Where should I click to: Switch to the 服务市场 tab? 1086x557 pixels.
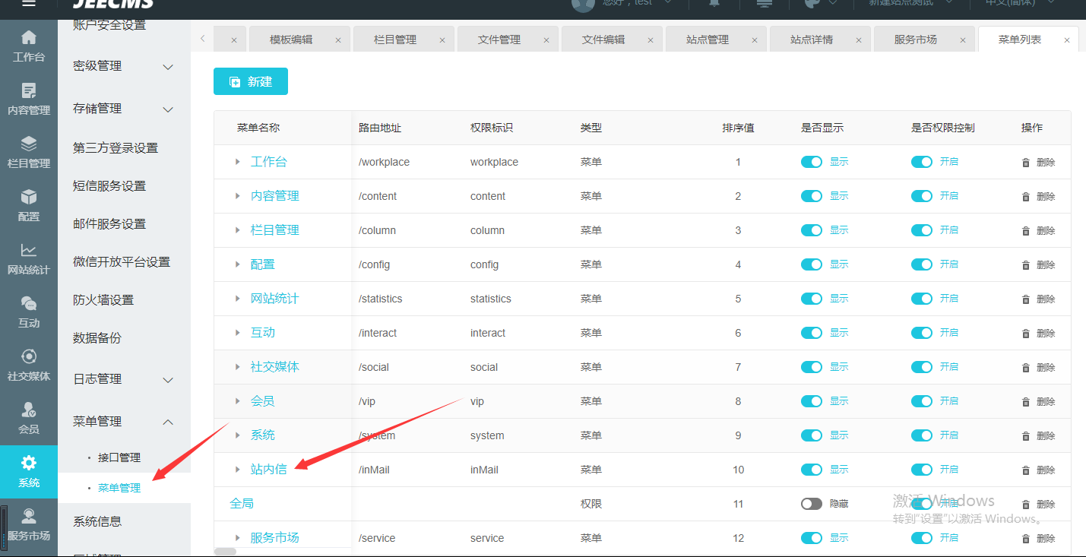(x=915, y=40)
